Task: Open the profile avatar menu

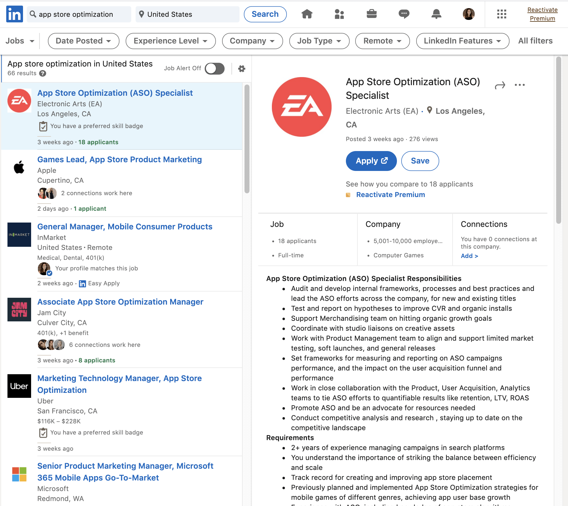Action: pos(468,14)
